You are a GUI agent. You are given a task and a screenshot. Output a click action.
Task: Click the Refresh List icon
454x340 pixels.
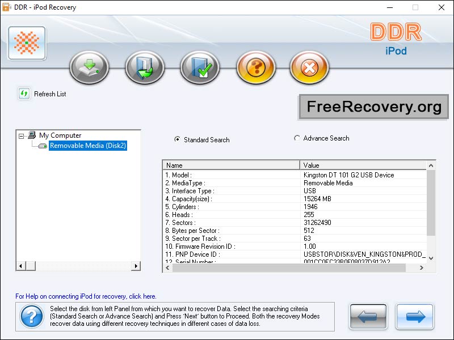pos(23,93)
